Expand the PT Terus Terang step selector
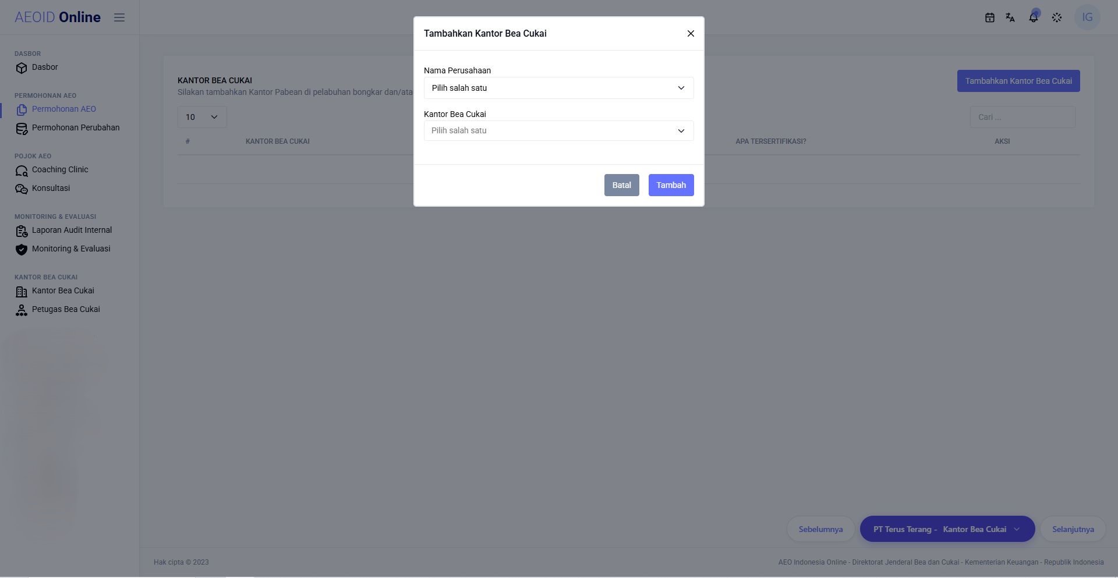This screenshot has width=1118, height=578. click(x=947, y=529)
